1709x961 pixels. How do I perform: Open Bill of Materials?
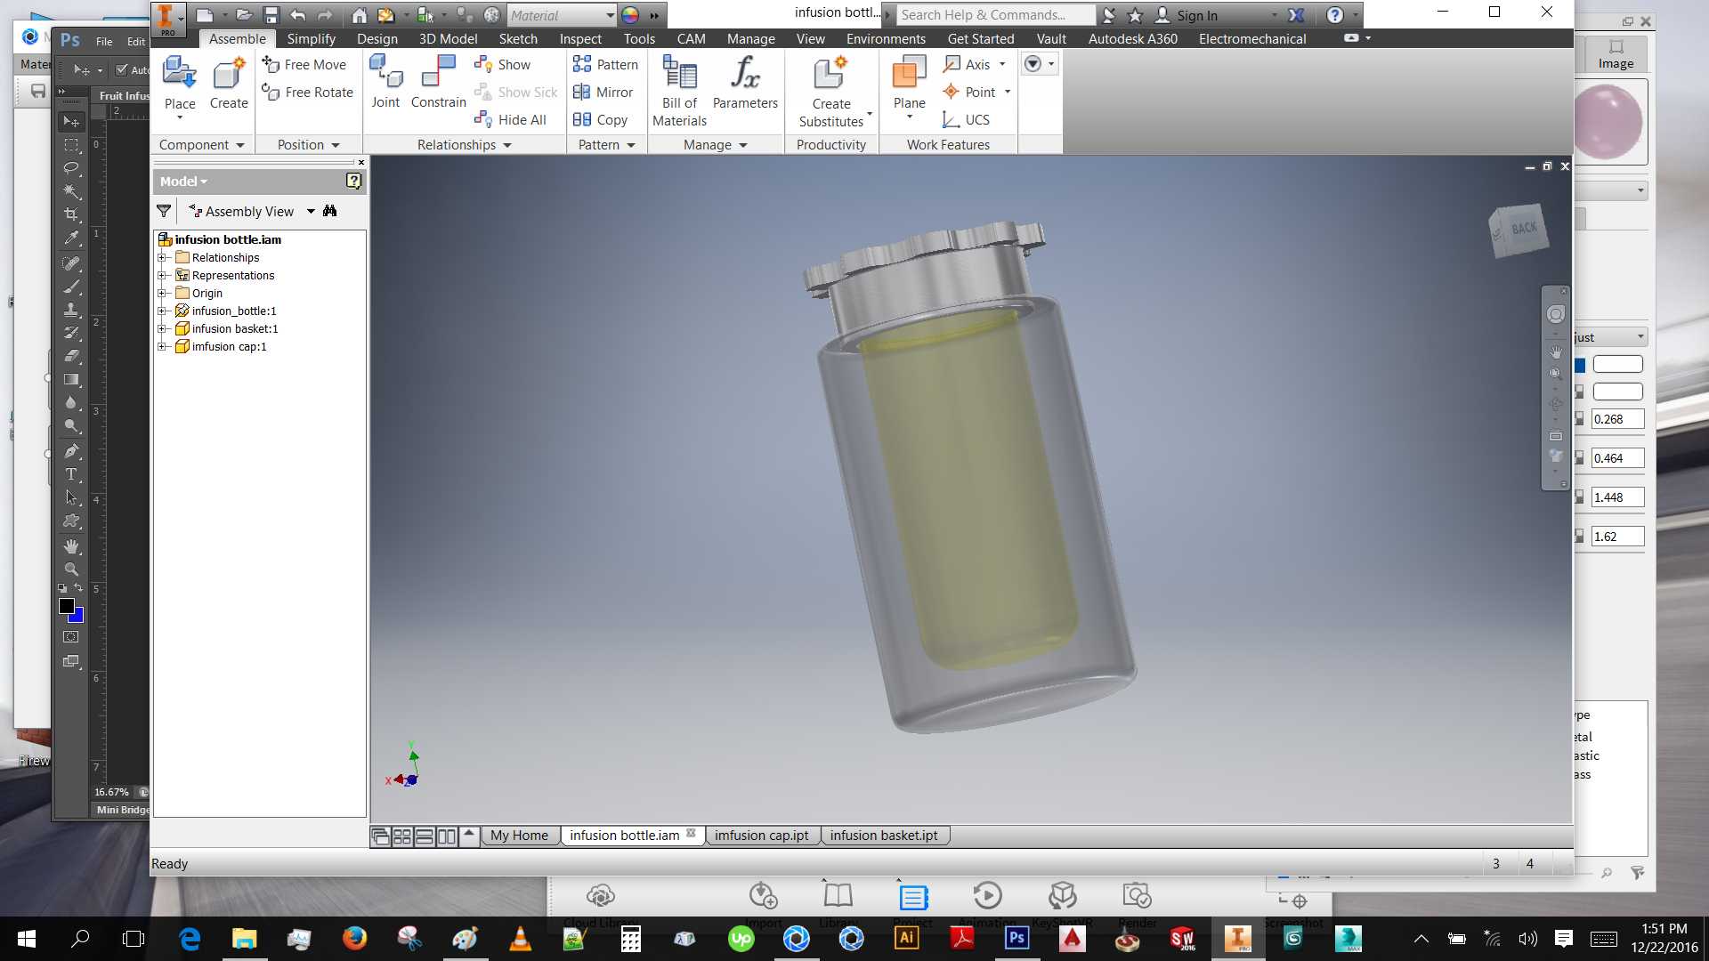point(679,91)
